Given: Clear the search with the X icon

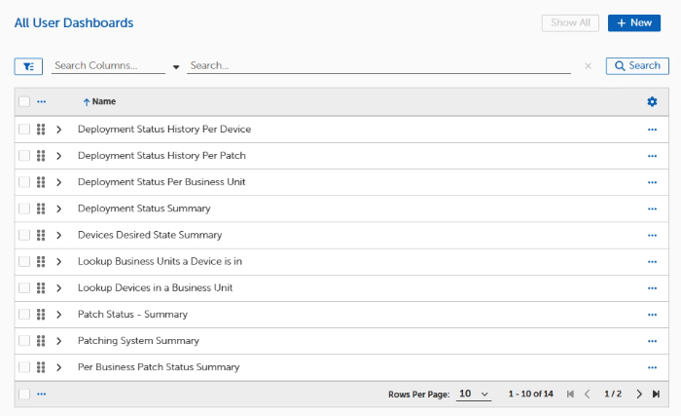Looking at the screenshot, I should [588, 66].
